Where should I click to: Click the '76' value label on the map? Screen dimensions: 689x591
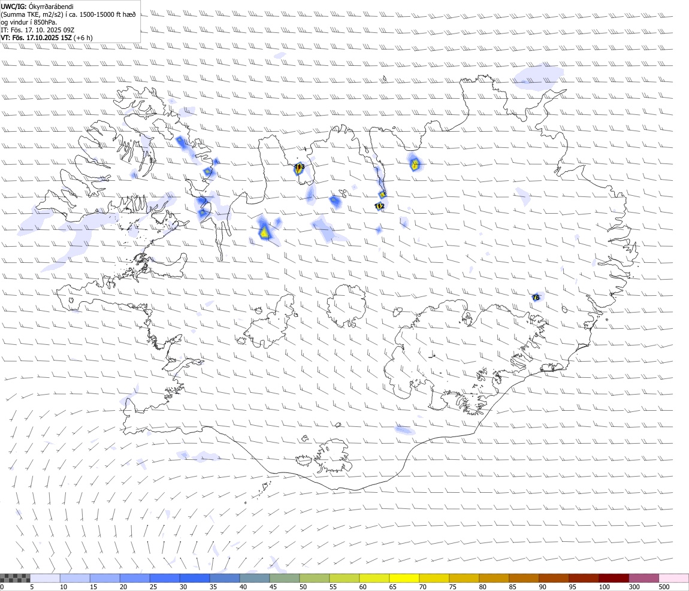tap(536, 298)
